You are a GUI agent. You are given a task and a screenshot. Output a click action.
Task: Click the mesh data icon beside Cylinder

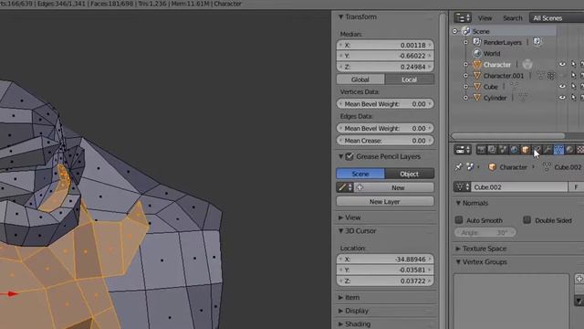click(x=523, y=98)
